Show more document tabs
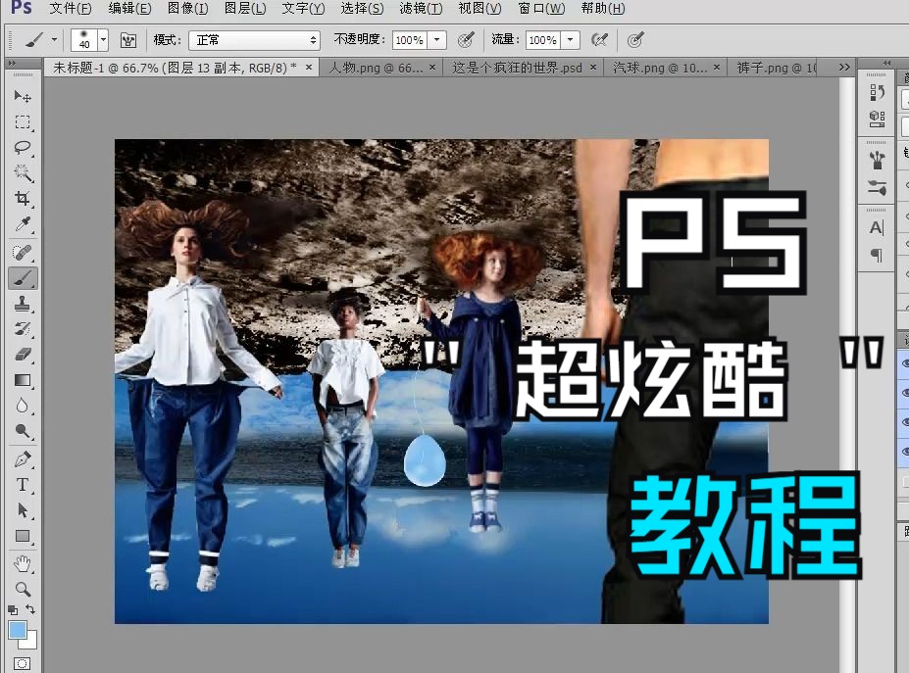 tap(844, 68)
